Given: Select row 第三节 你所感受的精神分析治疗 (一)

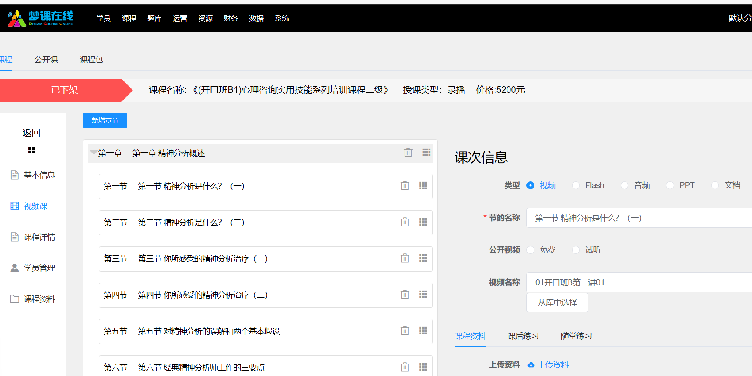Looking at the screenshot, I should pyautogui.click(x=265, y=259).
